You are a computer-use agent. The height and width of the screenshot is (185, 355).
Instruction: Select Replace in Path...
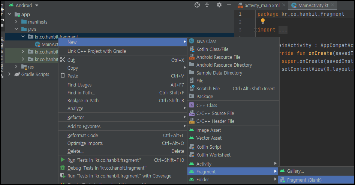click(x=123, y=101)
